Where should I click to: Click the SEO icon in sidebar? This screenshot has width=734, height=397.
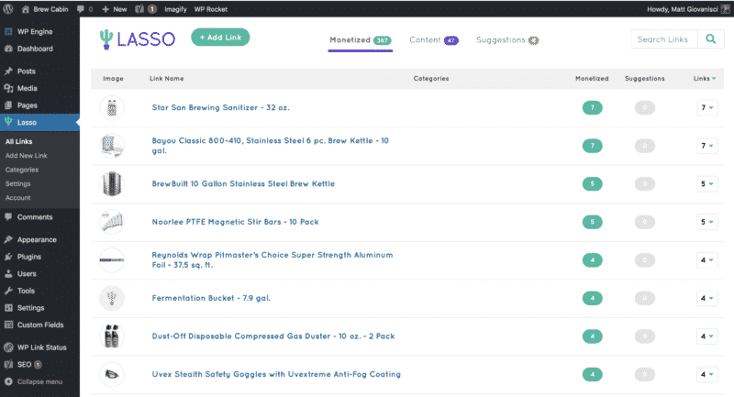(x=8, y=364)
